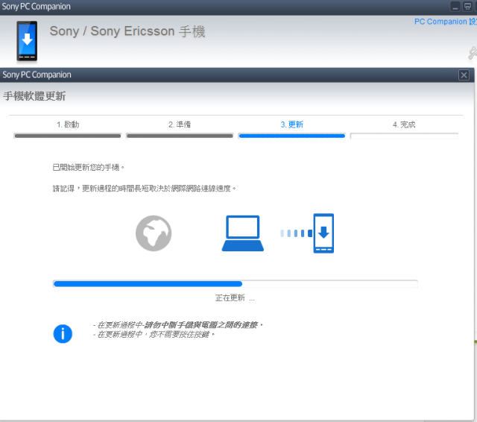Select step 3. 更新 label
Screen dimensions: 477x422
[291, 125]
